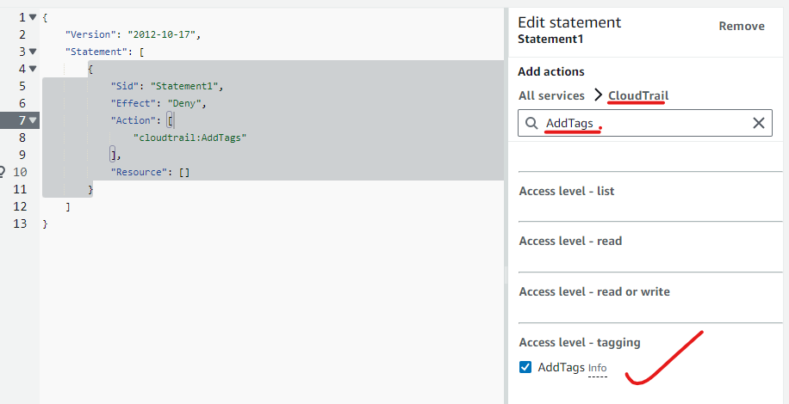Image resolution: width=789 pixels, height=404 pixels.
Task: Collapse the root JSON object on line 1
Action: [33, 17]
